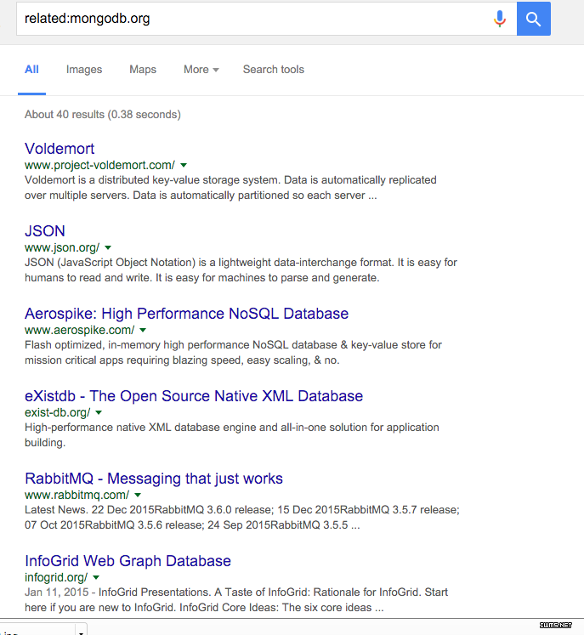Open InfoGrid Web Graph Database link
The height and width of the screenshot is (635, 584).
click(128, 561)
